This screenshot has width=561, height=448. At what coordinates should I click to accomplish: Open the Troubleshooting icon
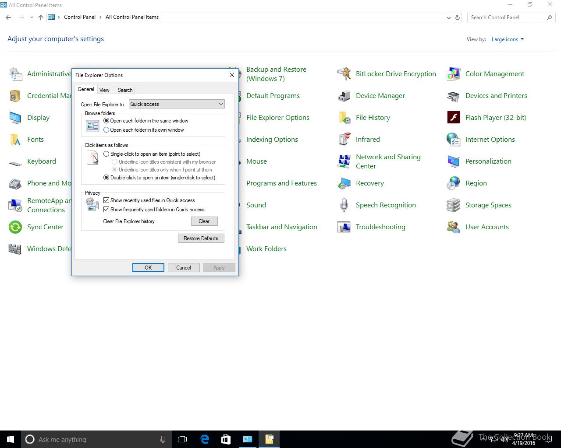[344, 227]
